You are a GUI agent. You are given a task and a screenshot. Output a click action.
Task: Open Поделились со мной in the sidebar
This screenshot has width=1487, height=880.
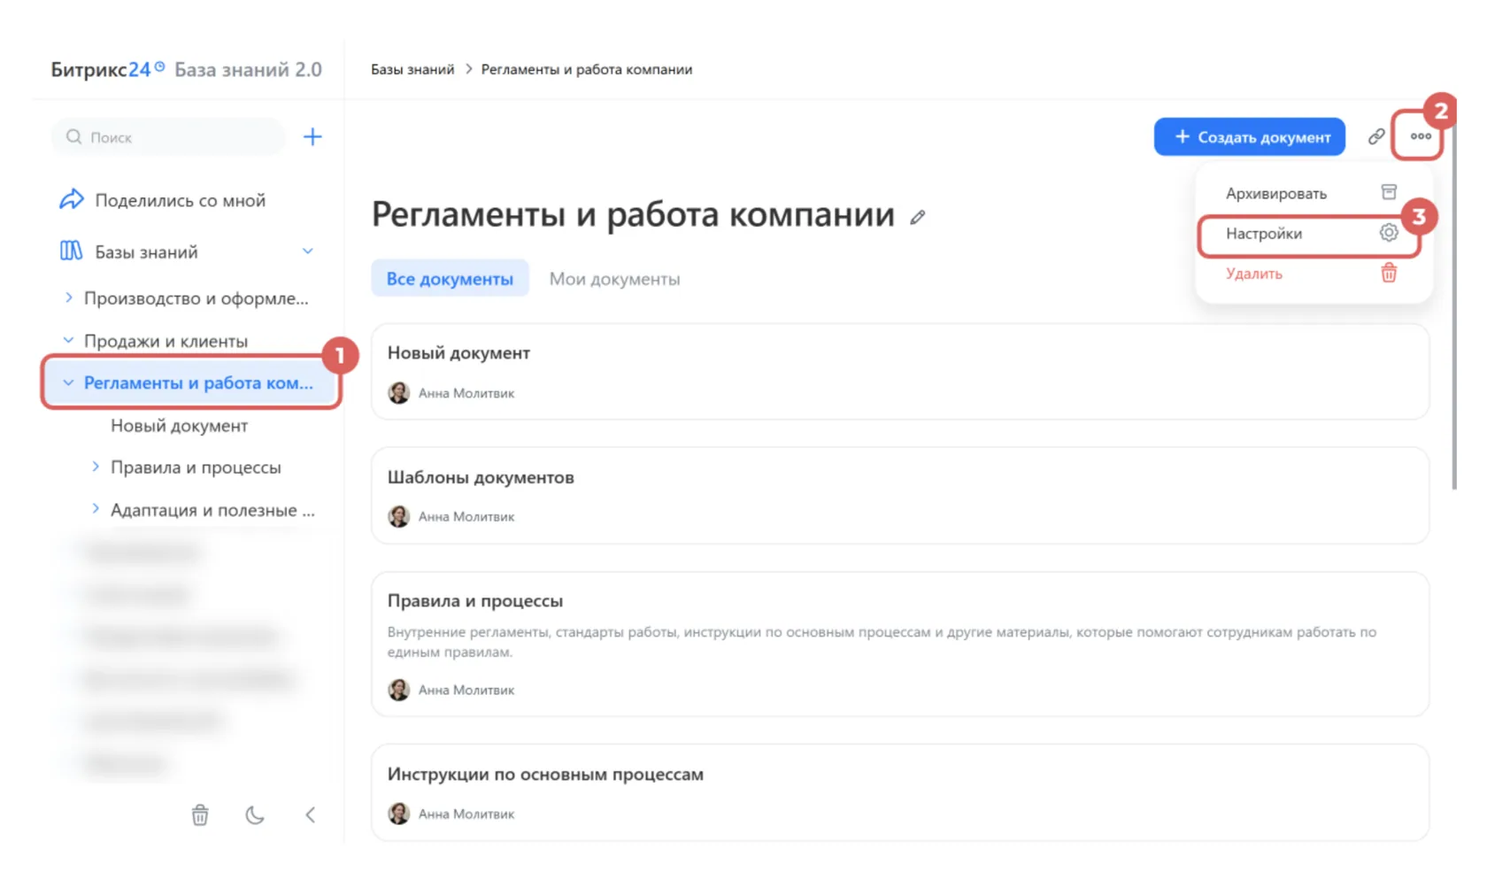pos(181,201)
